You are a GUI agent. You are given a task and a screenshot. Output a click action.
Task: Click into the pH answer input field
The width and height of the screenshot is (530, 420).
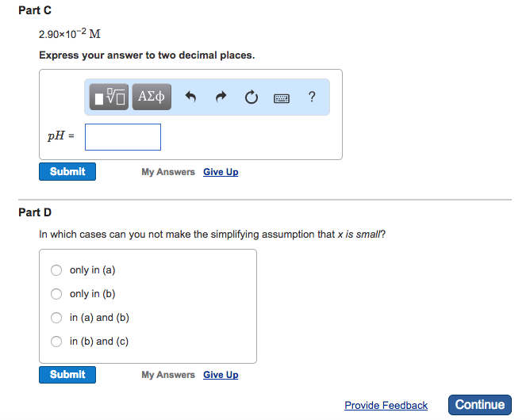(x=123, y=137)
